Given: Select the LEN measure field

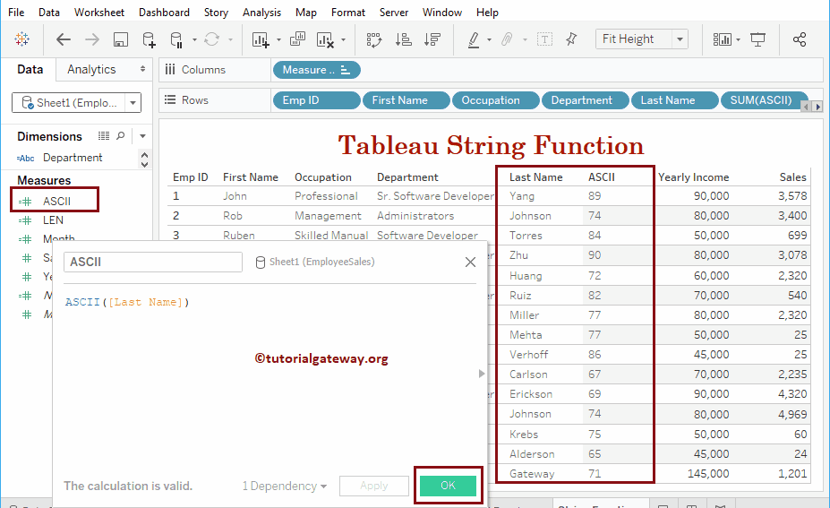Looking at the screenshot, I should pyautogui.click(x=53, y=220).
